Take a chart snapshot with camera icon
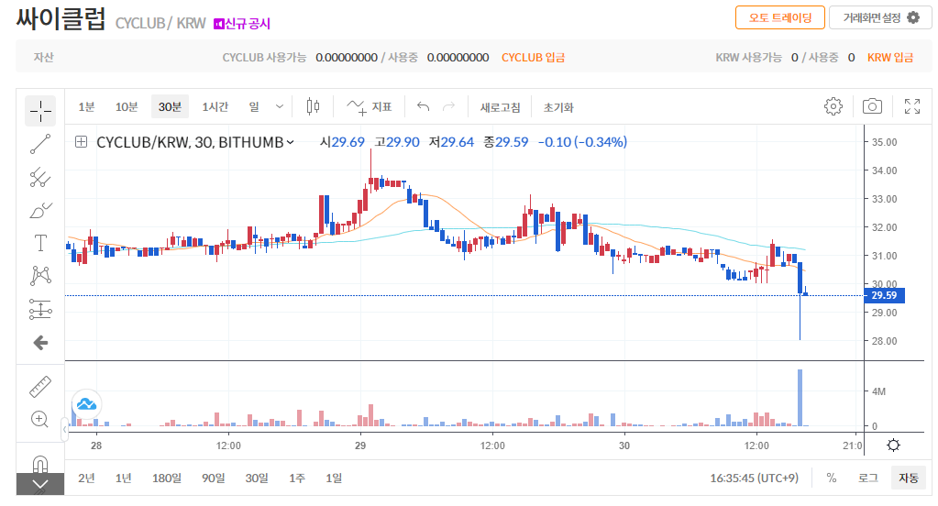This screenshot has height=506, width=938. [x=872, y=106]
